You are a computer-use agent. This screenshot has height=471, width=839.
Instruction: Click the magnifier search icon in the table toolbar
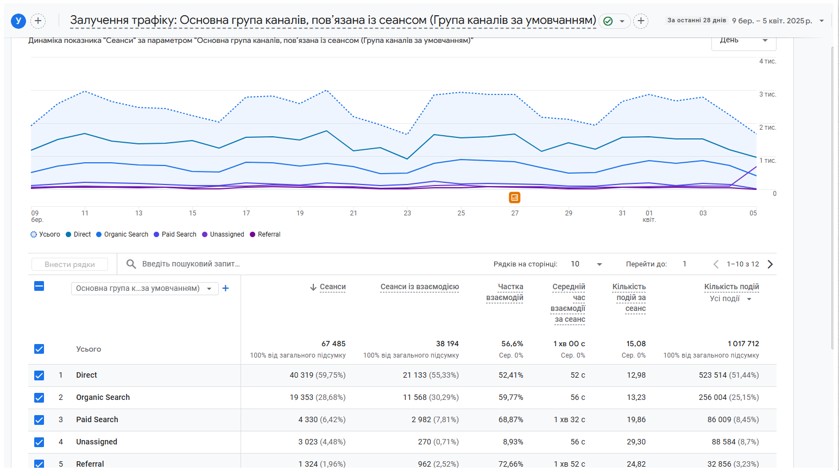click(x=131, y=264)
